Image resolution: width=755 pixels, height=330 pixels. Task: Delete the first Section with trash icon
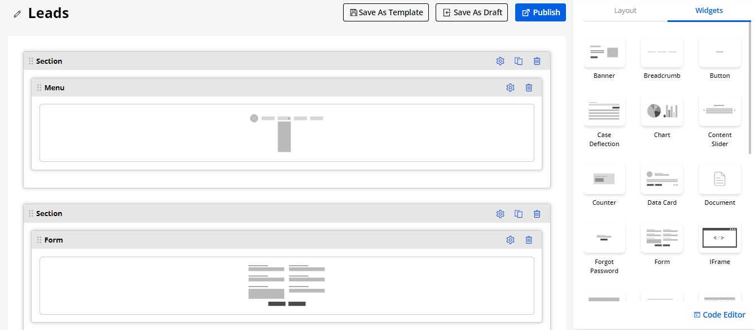point(537,61)
